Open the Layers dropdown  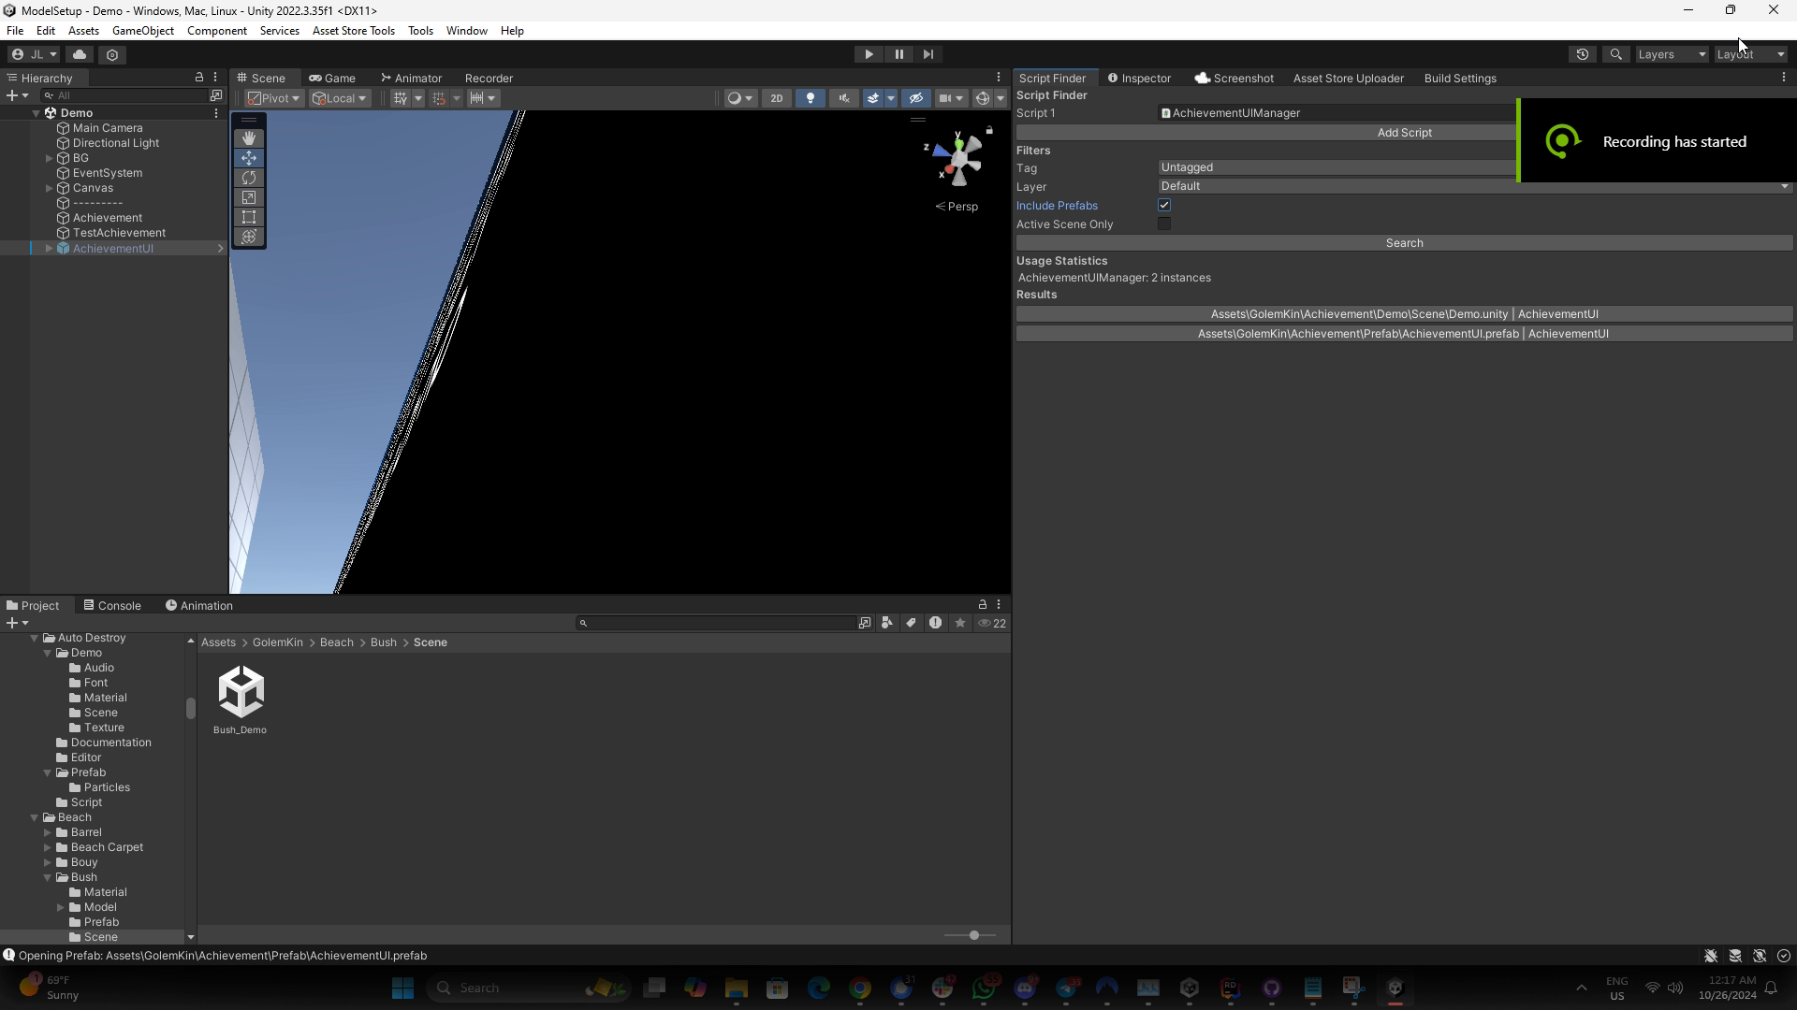click(1672, 54)
